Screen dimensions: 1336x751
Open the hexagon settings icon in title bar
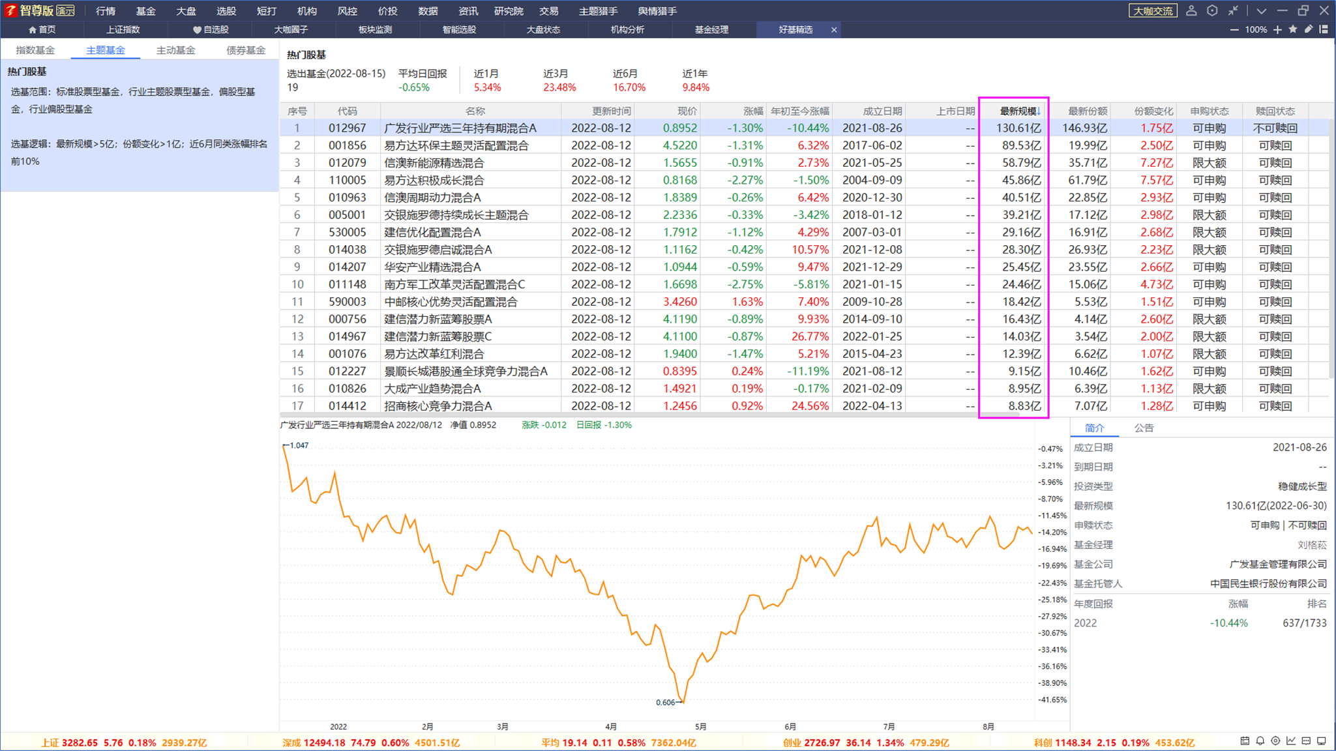click(x=1212, y=10)
